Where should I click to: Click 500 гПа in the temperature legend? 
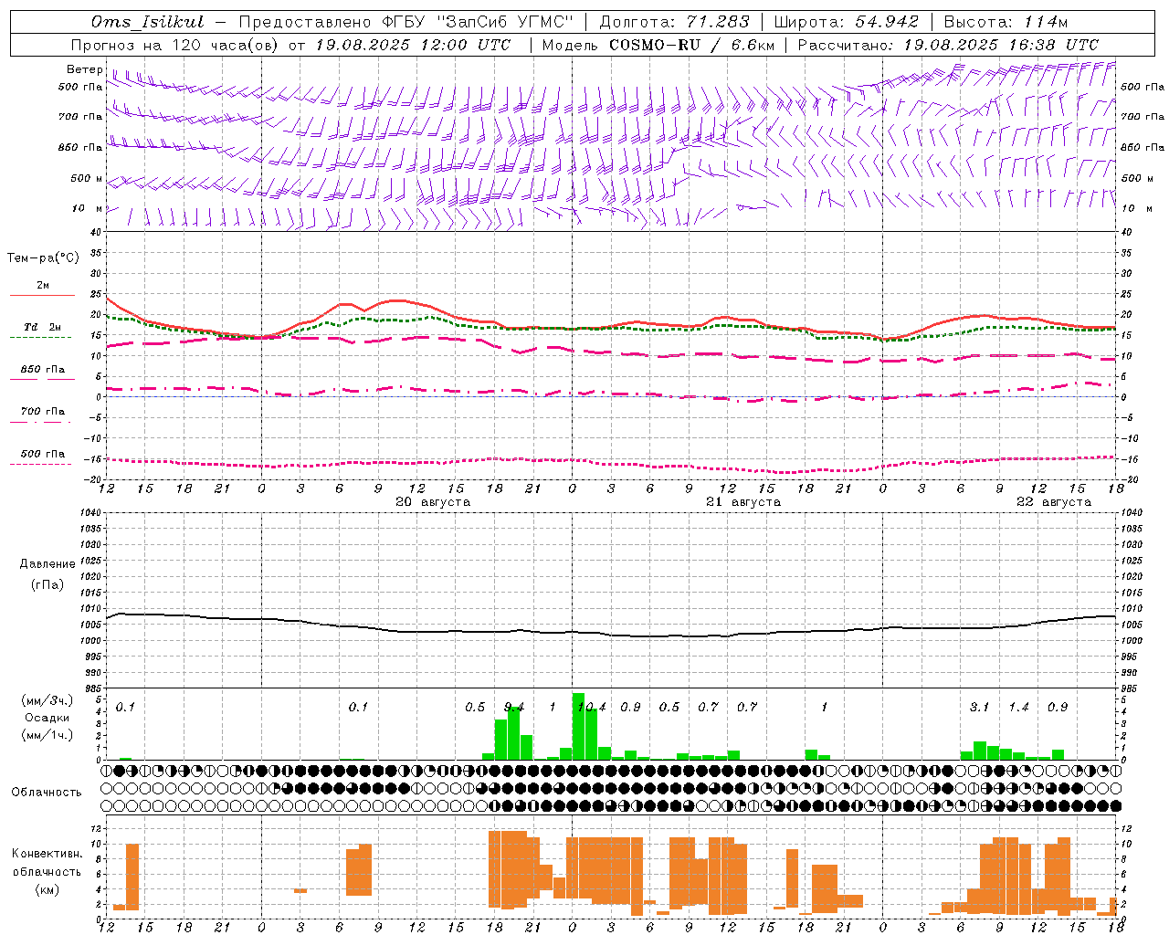tap(42, 454)
